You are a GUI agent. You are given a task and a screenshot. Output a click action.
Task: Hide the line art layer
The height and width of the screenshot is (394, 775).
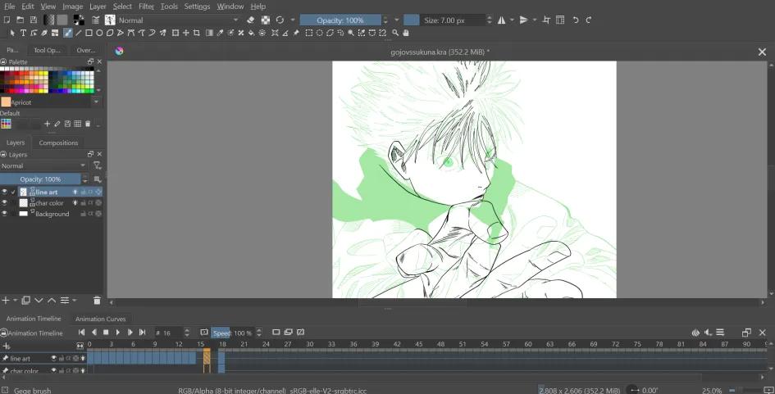point(4,192)
